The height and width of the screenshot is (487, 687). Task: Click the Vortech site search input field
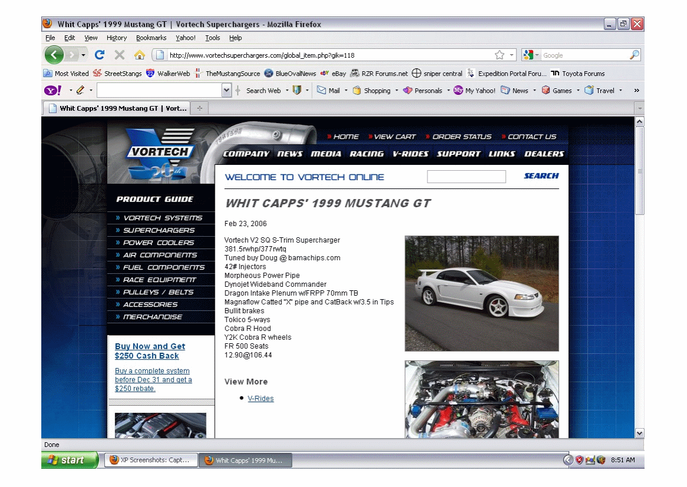[466, 177]
